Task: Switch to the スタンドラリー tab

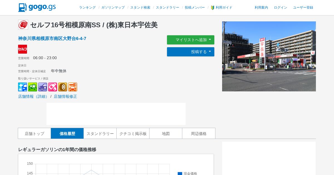Action: [100, 133]
